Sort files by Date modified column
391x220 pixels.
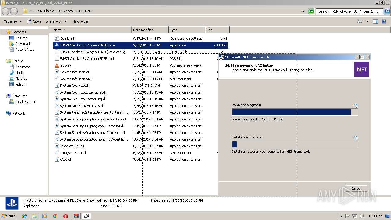tap(150, 30)
